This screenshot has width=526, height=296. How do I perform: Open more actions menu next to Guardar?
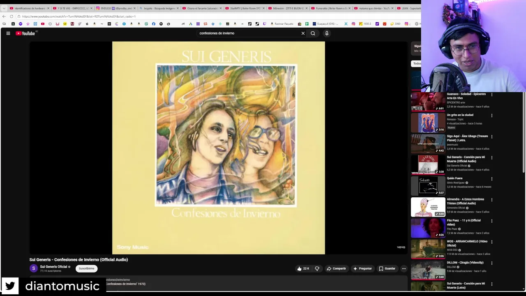pos(404,268)
